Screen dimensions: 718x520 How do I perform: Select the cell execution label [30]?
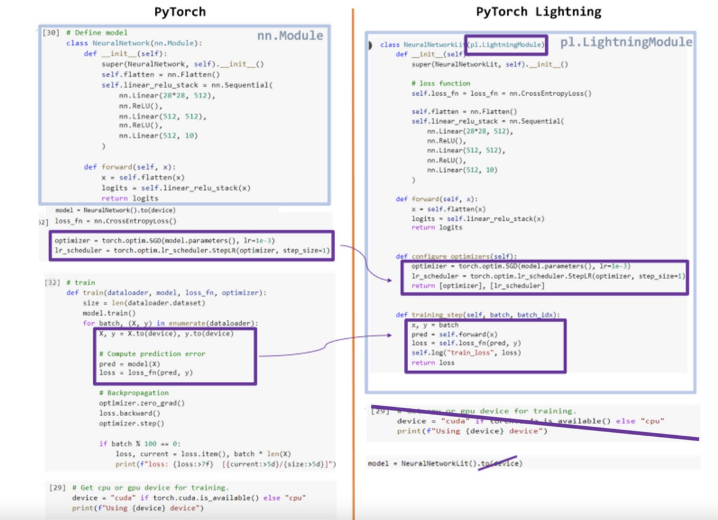coord(50,32)
